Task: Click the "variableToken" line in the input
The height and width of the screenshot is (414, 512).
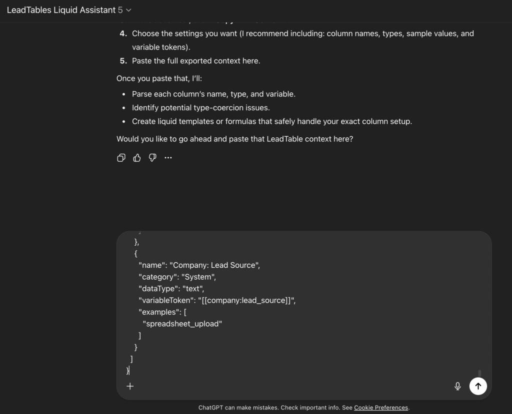Action: [x=217, y=301]
